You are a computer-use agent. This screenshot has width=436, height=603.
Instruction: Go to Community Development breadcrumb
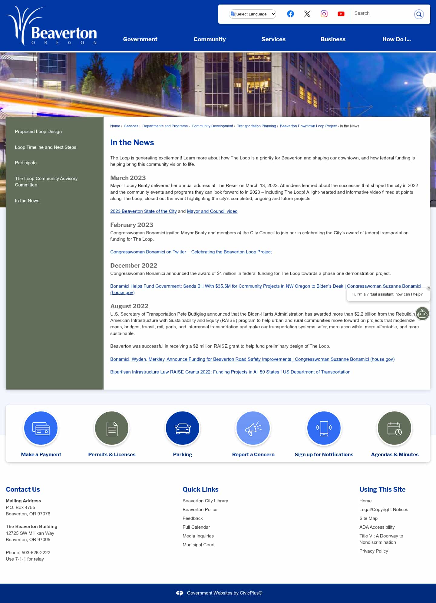(212, 126)
